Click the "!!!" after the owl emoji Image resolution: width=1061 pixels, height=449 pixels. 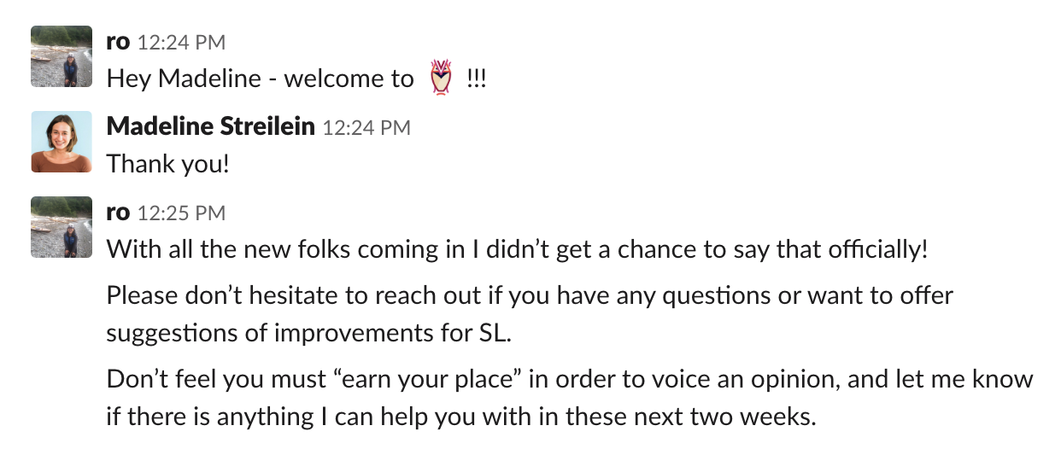(477, 79)
